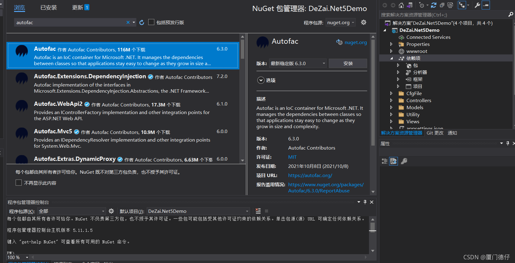Click the package details pane scrollbar

point(373,93)
